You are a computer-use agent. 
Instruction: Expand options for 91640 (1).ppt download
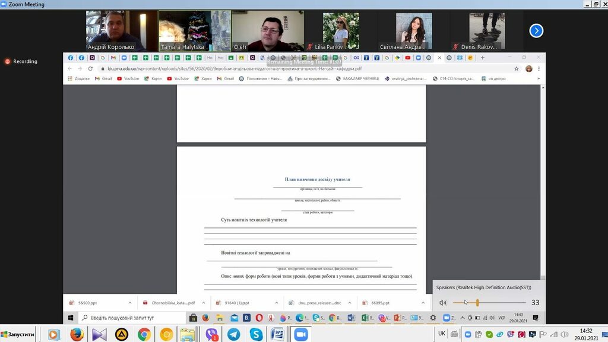(x=277, y=303)
